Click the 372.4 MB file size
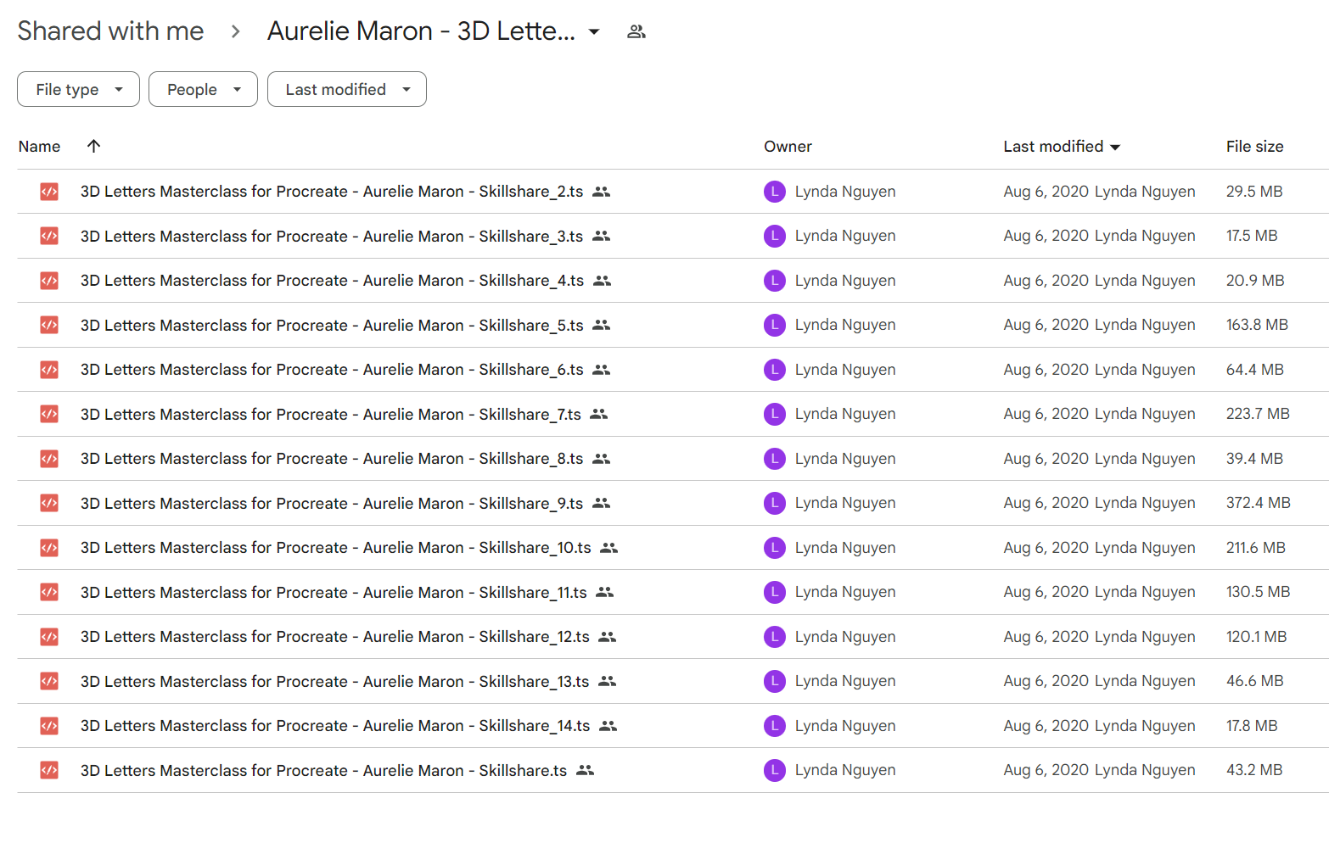Viewport: 1329px width, 854px height. (1259, 503)
